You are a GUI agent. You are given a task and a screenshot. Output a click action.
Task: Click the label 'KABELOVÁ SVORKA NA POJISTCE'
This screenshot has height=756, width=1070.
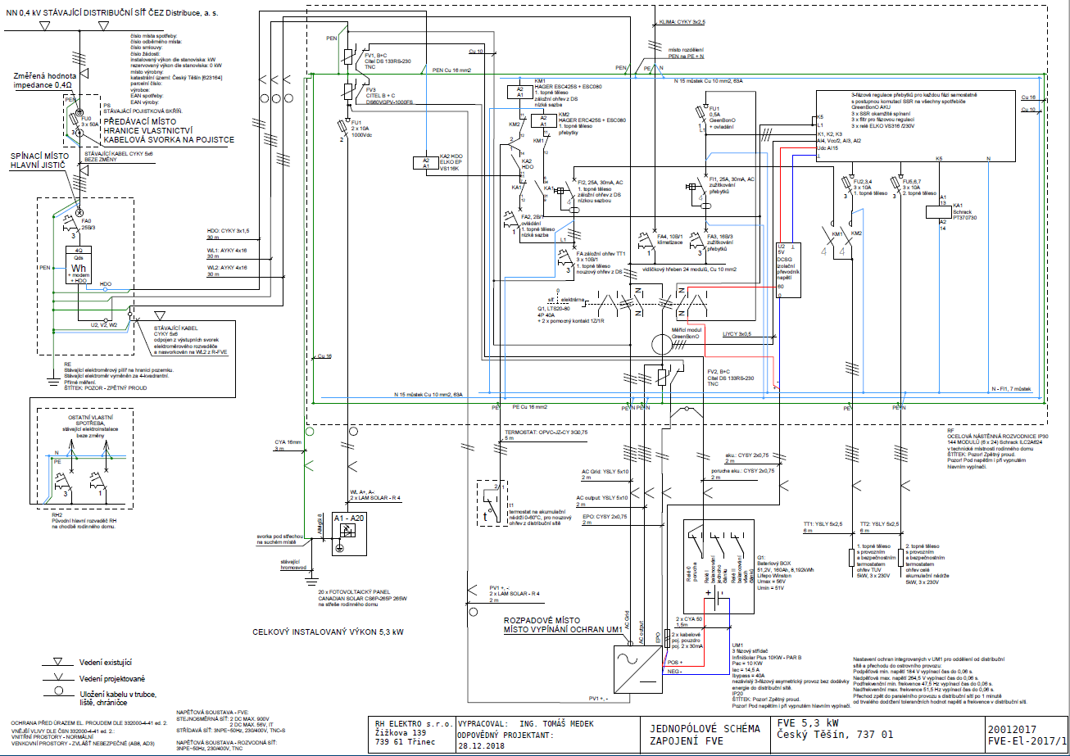[x=169, y=140]
